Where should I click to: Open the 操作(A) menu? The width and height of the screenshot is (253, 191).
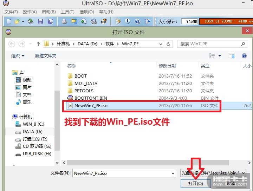click(x=30, y=12)
